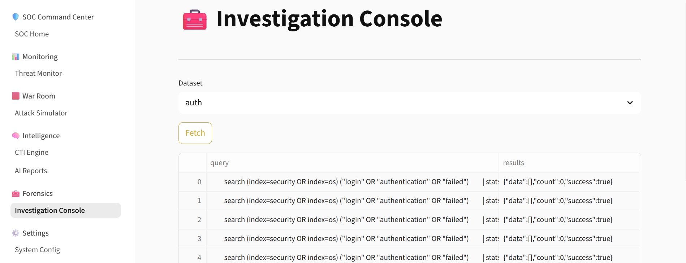Expand the auth dataset select box

pos(410,103)
